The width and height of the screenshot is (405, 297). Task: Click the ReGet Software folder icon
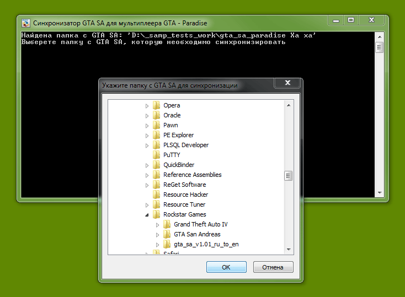[156, 185]
